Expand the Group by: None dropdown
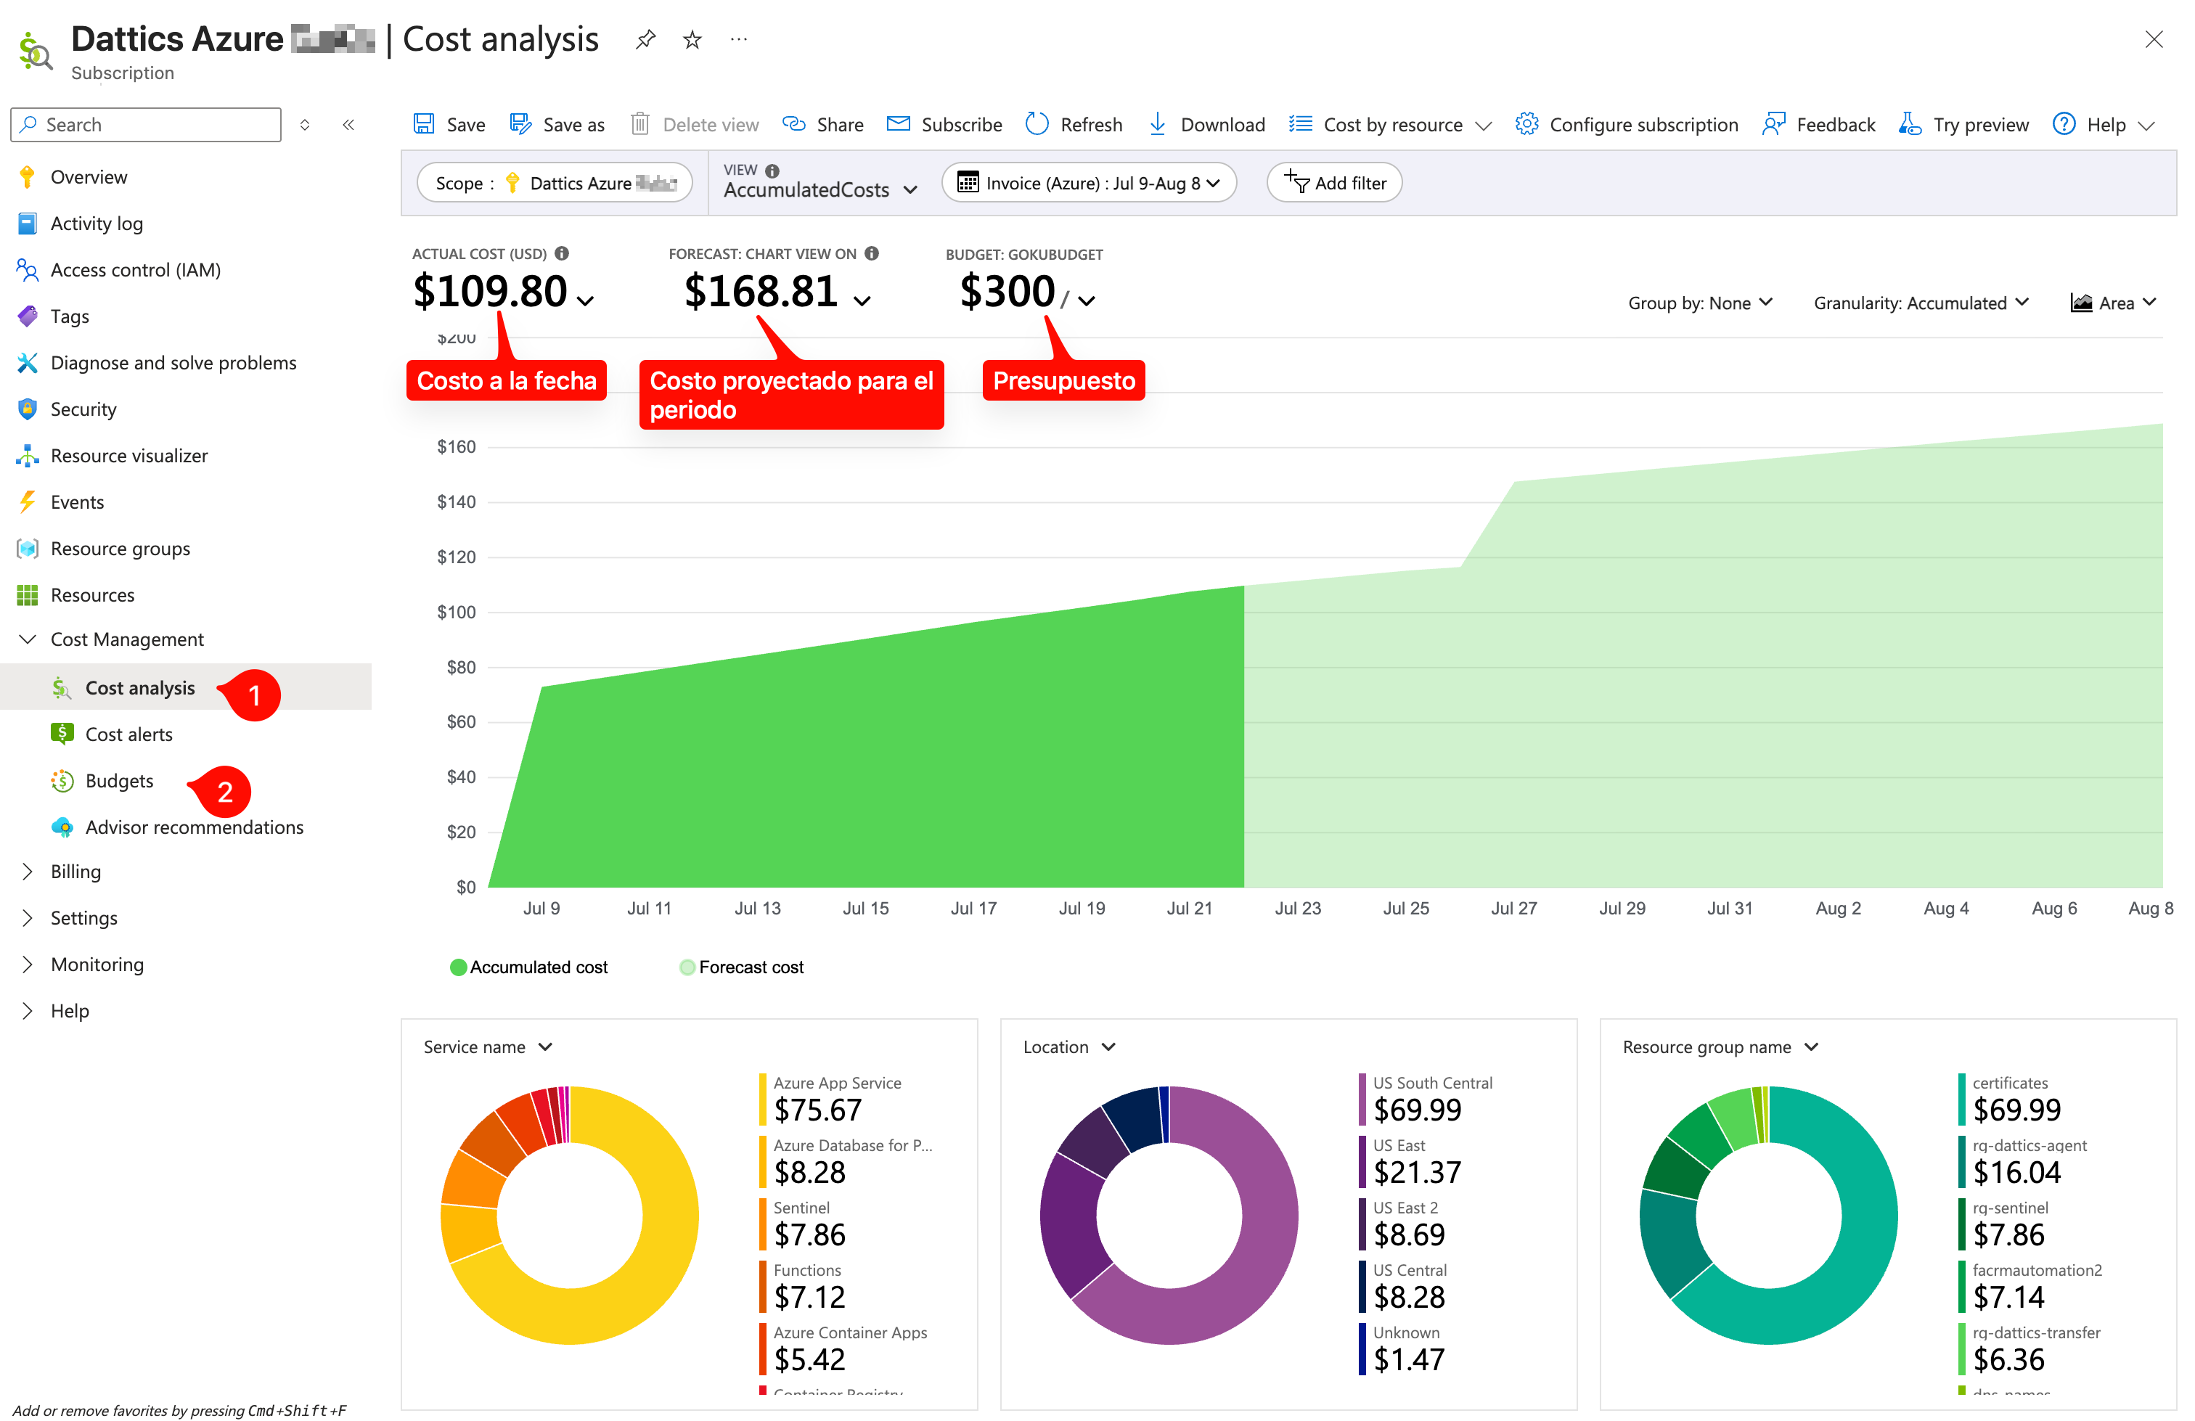This screenshot has width=2195, height=1421. tap(1700, 303)
